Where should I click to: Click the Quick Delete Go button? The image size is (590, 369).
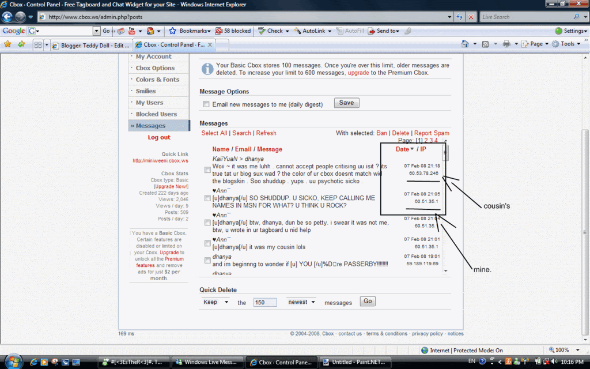click(x=368, y=301)
